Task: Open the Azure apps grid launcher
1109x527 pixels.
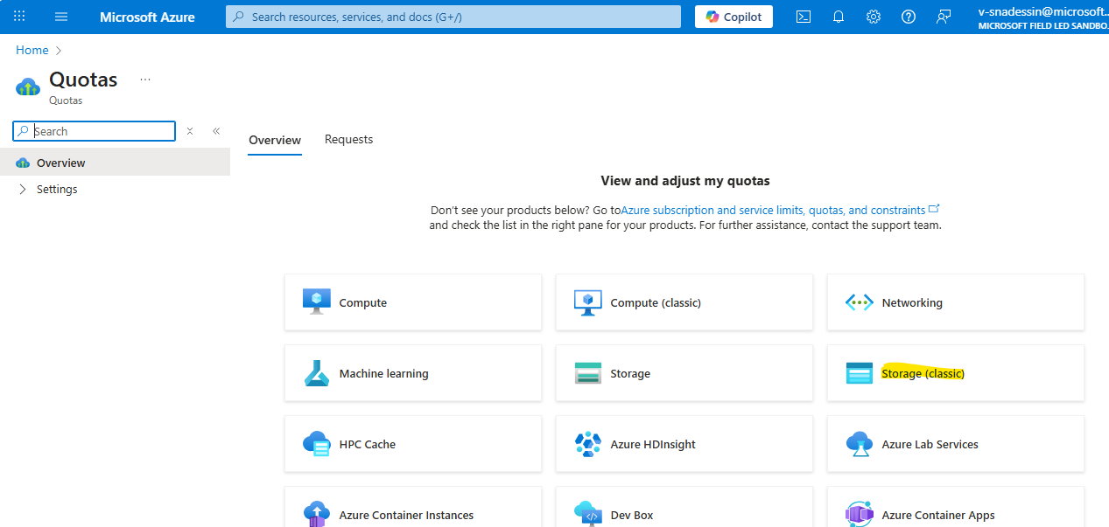Action: click(x=19, y=17)
